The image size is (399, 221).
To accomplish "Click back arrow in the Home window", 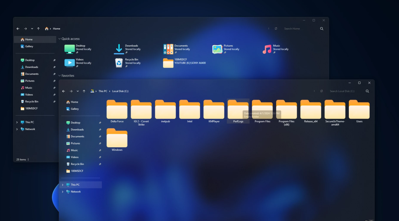I will coord(18,29).
